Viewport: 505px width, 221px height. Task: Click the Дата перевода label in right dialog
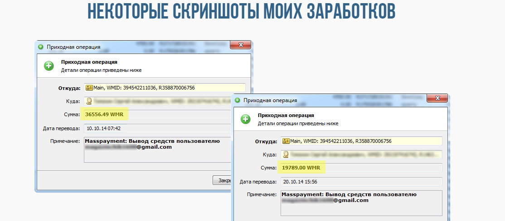click(x=258, y=182)
